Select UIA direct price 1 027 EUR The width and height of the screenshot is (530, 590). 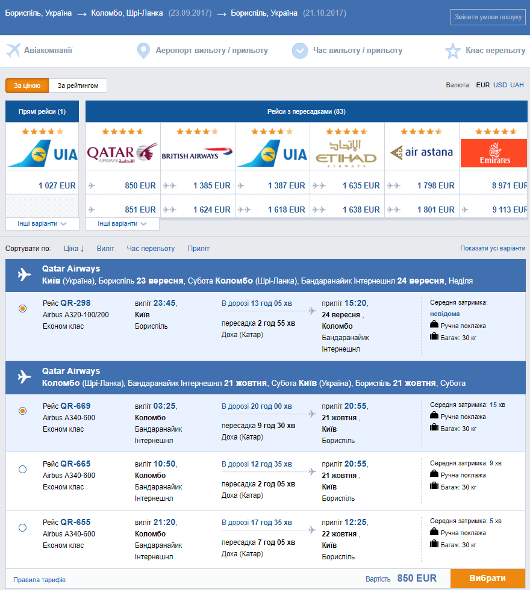click(x=57, y=185)
